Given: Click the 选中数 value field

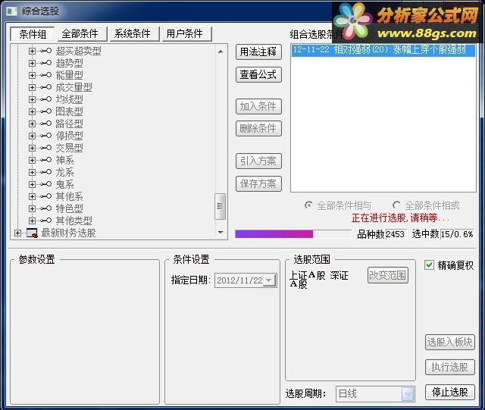Looking at the screenshot, I should [x=457, y=234].
